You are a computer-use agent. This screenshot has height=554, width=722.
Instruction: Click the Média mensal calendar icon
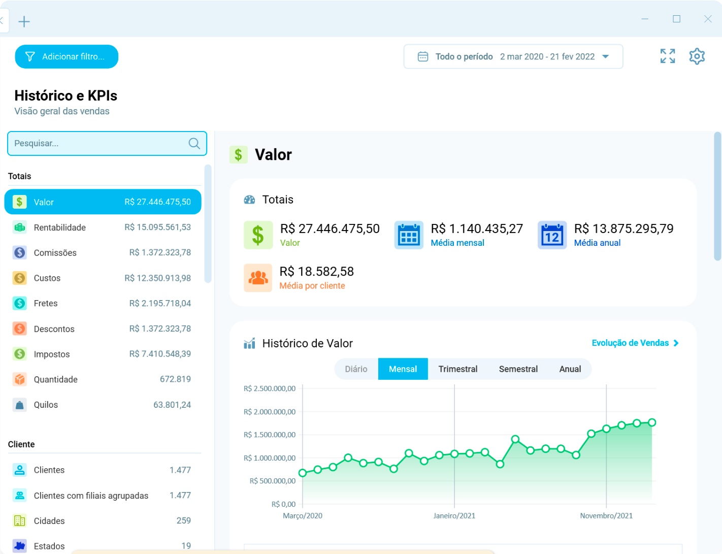(409, 235)
